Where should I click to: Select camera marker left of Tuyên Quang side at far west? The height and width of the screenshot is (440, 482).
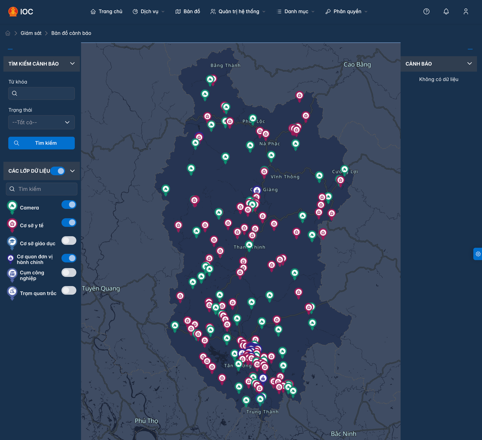coord(166,190)
